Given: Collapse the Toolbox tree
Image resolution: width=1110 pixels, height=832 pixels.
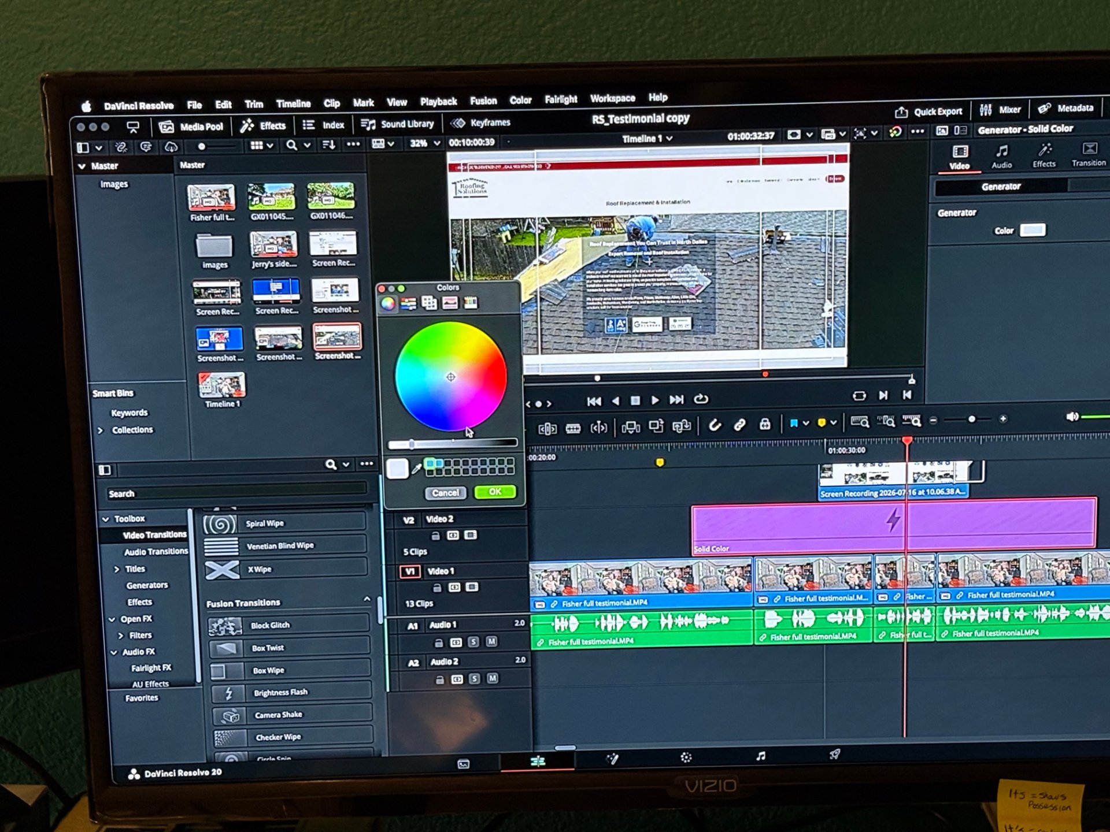Looking at the screenshot, I should click(105, 519).
